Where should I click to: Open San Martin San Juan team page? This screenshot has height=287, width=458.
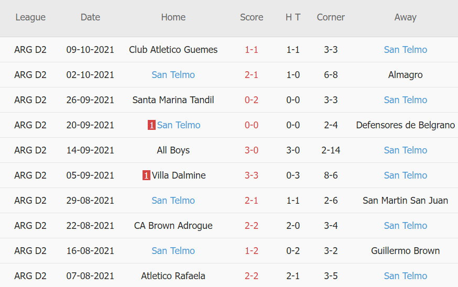coord(405,201)
